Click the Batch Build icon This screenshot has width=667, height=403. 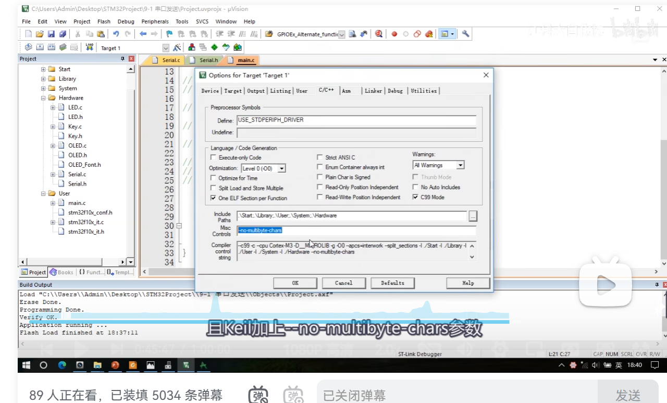[x=63, y=47]
